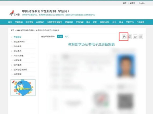Open 防伪措施 sidebar entry

[17, 46]
